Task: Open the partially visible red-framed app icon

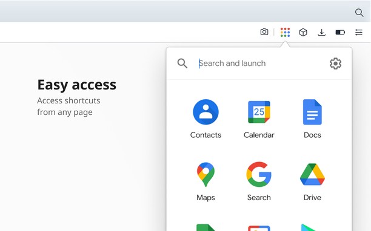Action: coord(259,228)
